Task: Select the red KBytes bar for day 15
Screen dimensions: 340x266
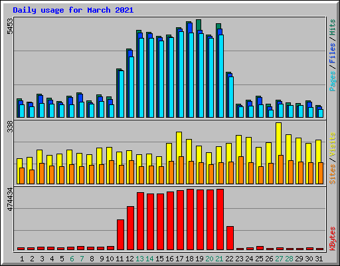Action: (x=160, y=222)
